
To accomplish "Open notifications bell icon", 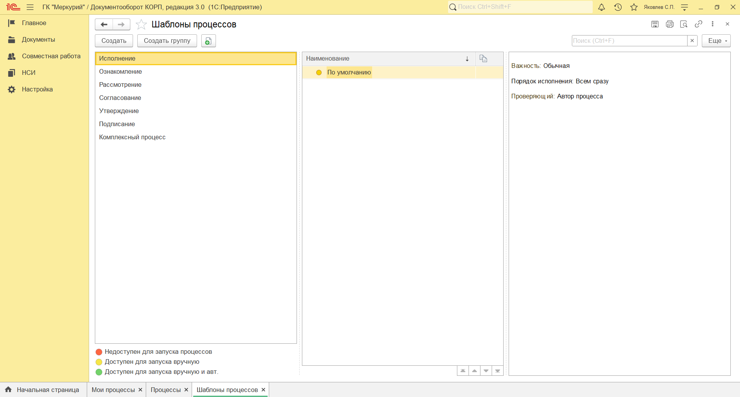I will pyautogui.click(x=602, y=7).
